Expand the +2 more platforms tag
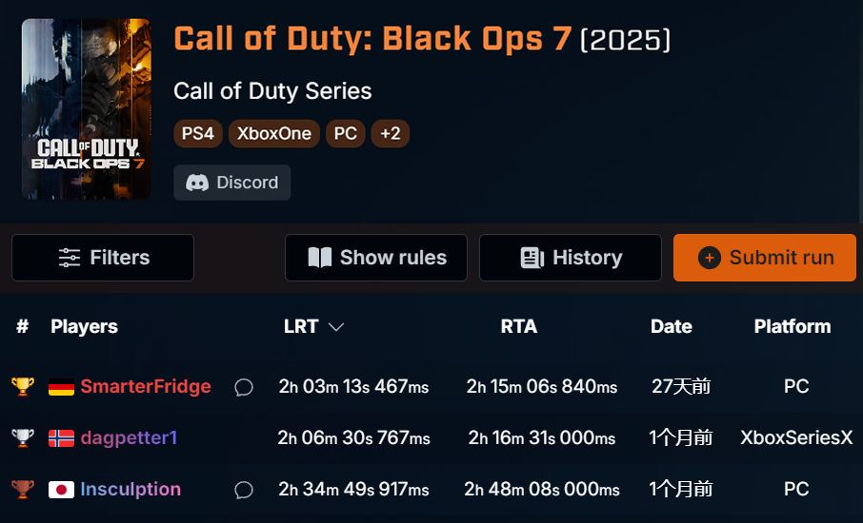 click(390, 134)
